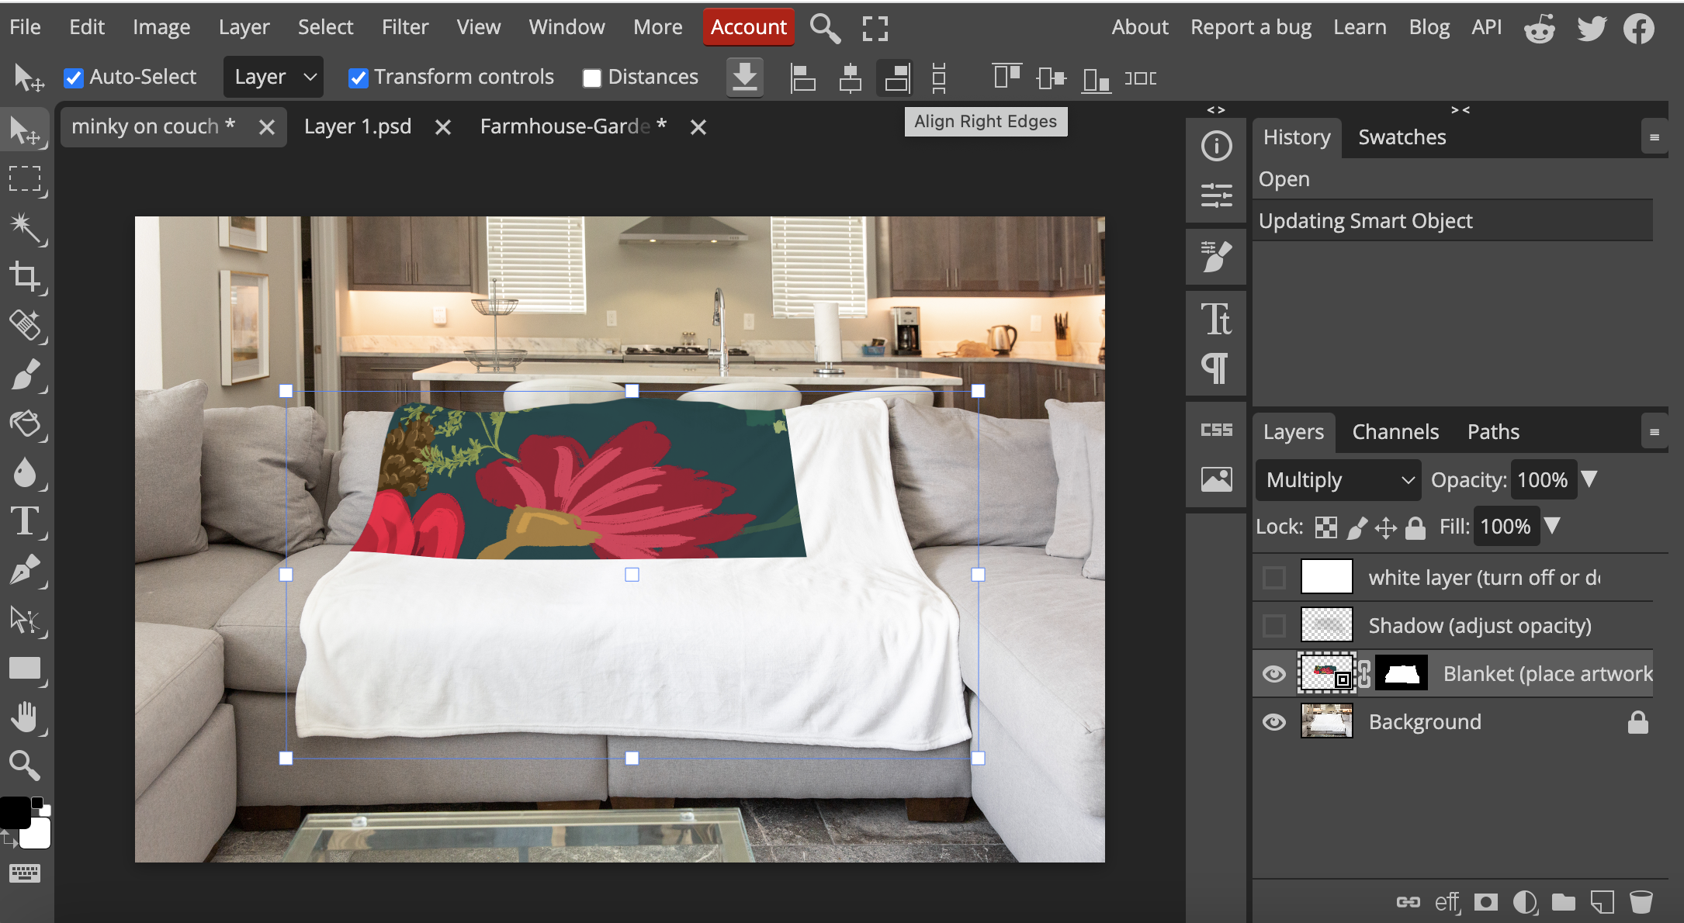1684x923 pixels.
Task: Add a layer mask icon
Action: click(1486, 901)
